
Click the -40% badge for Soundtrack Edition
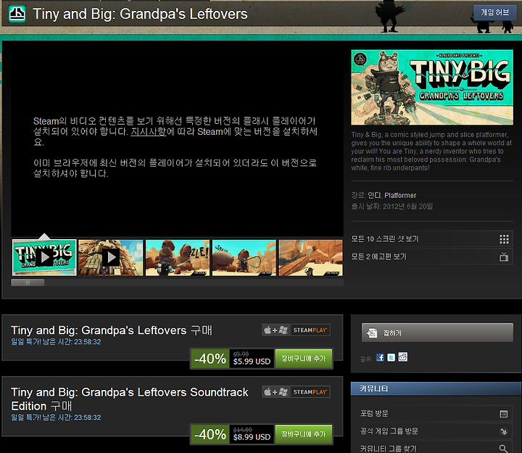tap(210, 434)
